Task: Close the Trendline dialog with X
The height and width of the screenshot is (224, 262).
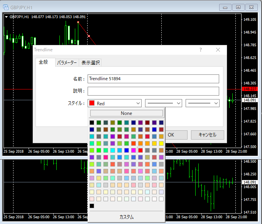Action: tap(218, 50)
